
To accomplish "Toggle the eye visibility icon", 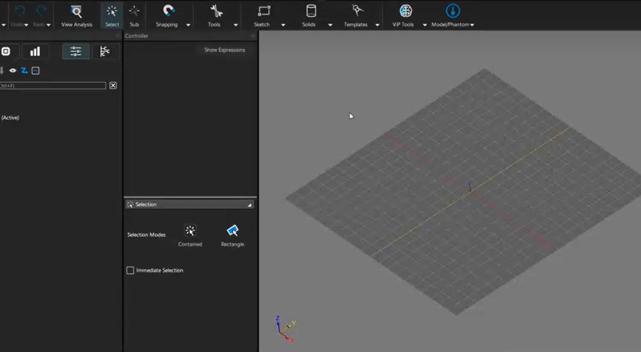I will pyautogui.click(x=13, y=71).
